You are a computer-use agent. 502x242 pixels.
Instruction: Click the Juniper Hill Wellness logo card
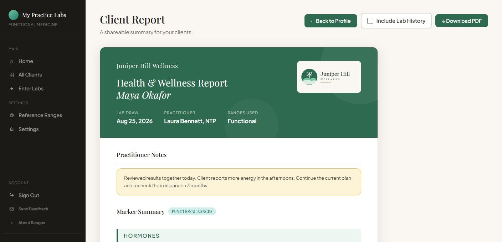point(329,77)
